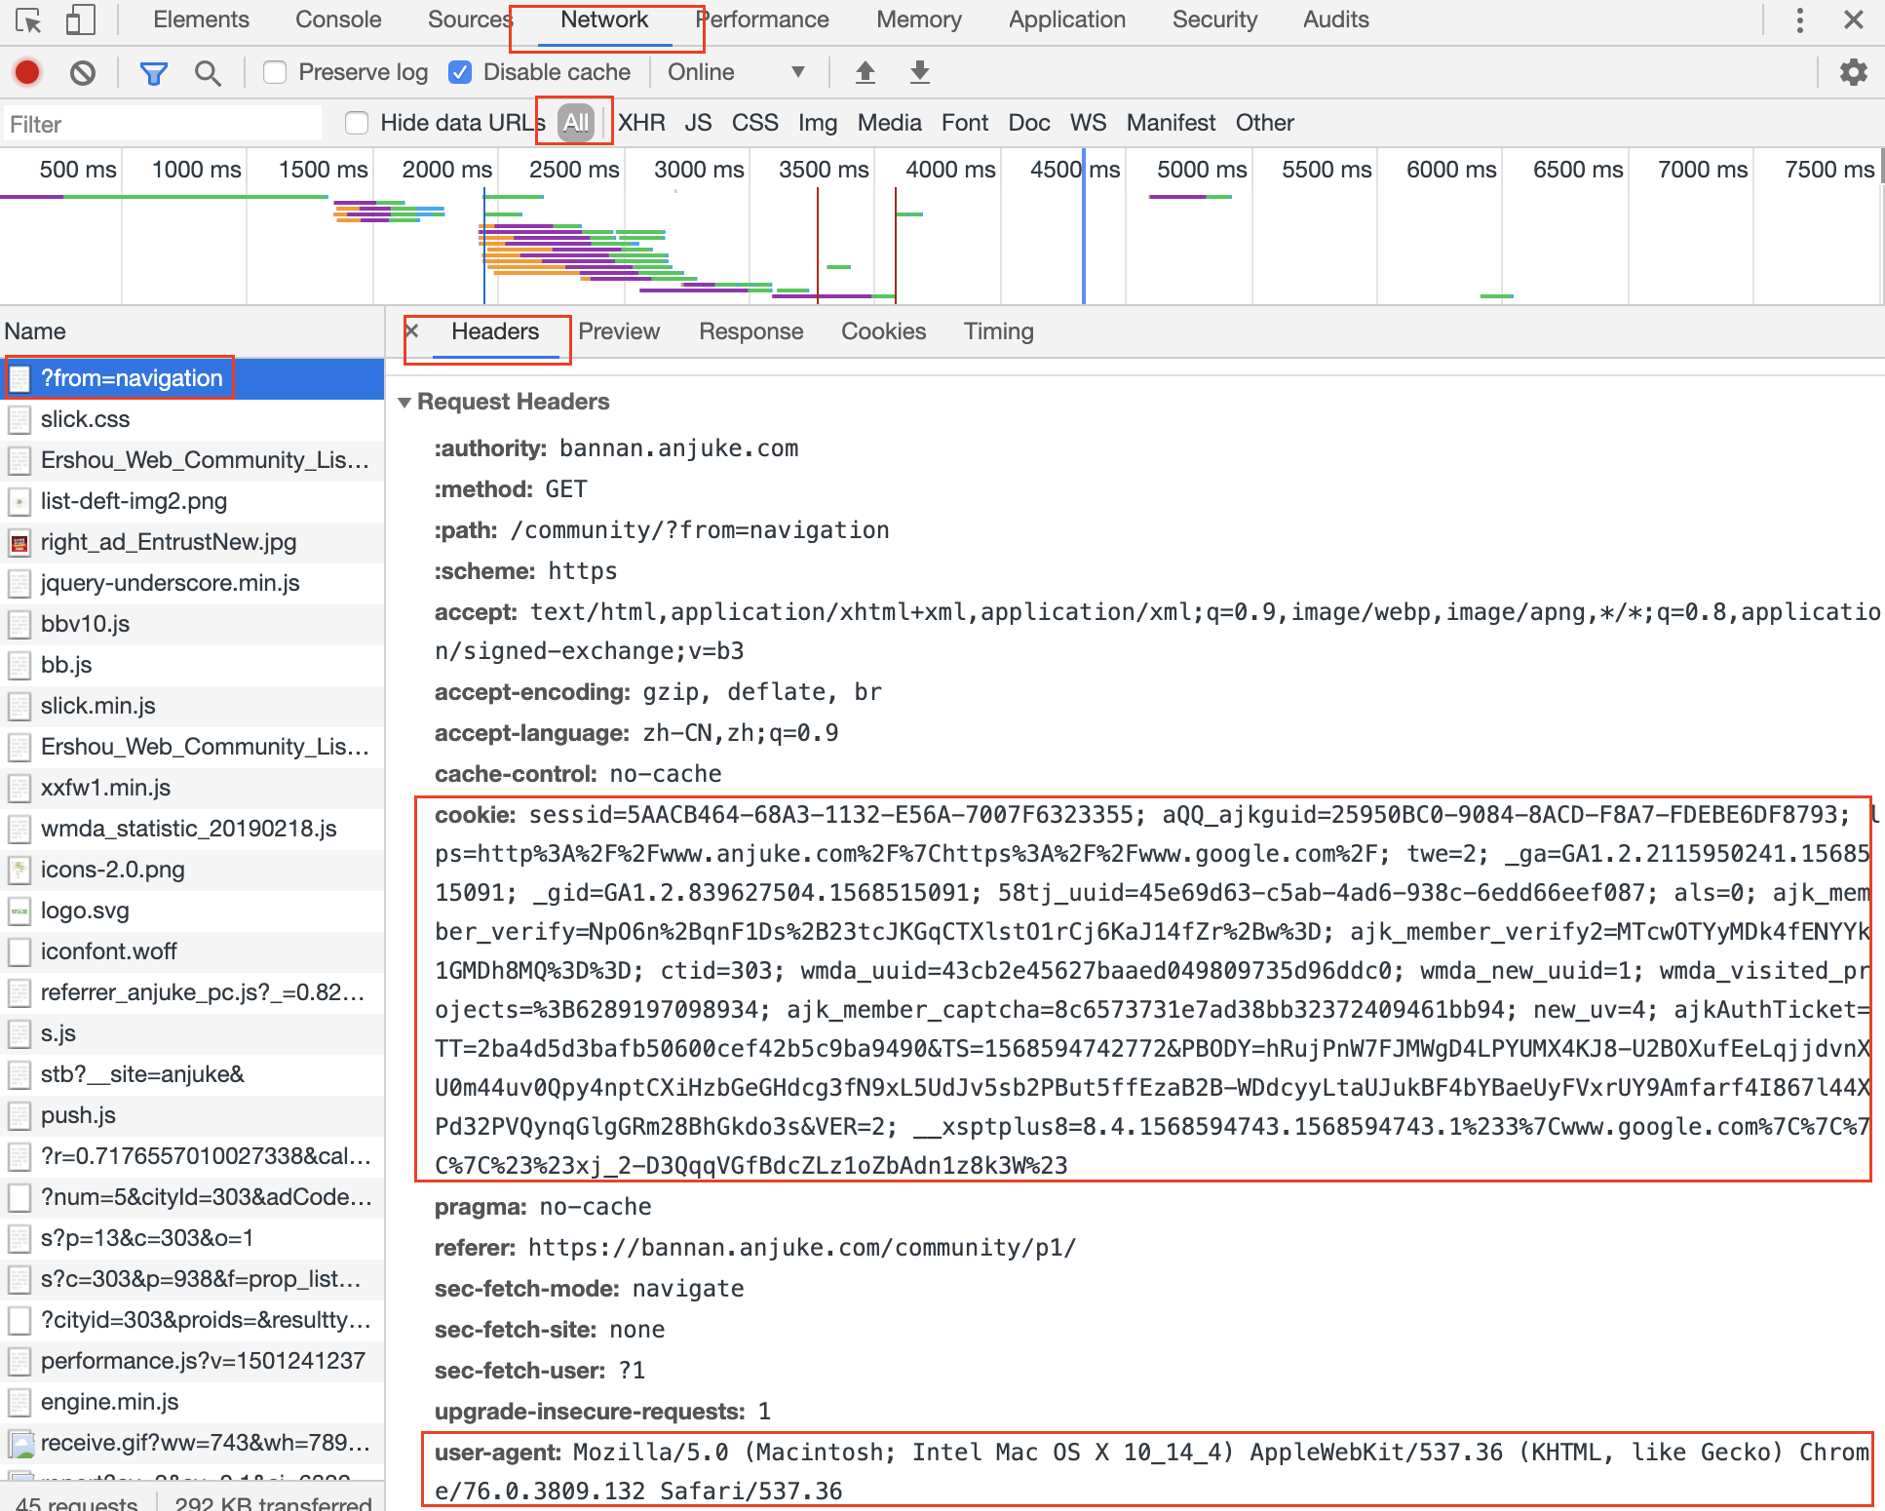This screenshot has height=1511, width=1885.
Task: Uncheck the Disable cache checkbox
Action: 460,72
